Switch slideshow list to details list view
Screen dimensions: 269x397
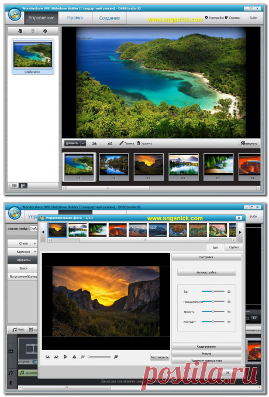(x=15, y=186)
